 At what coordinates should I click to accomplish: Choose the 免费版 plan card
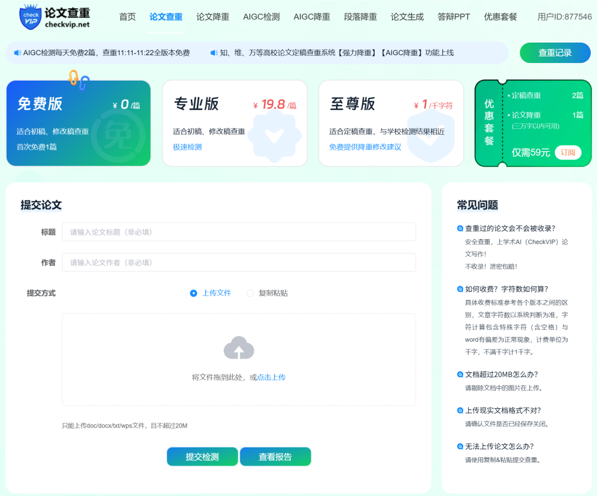(78, 123)
